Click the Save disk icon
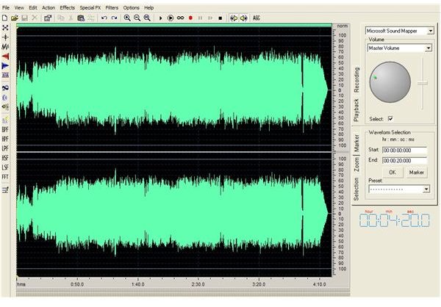This screenshot has height=307, width=441. tap(24, 18)
